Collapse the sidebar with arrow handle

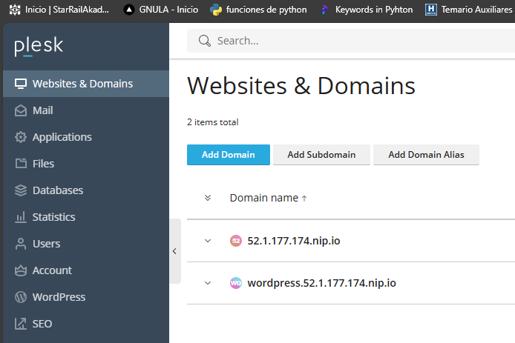tap(174, 251)
